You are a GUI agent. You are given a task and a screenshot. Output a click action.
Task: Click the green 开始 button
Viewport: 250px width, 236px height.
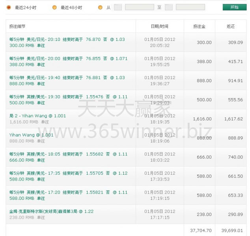(235, 7)
